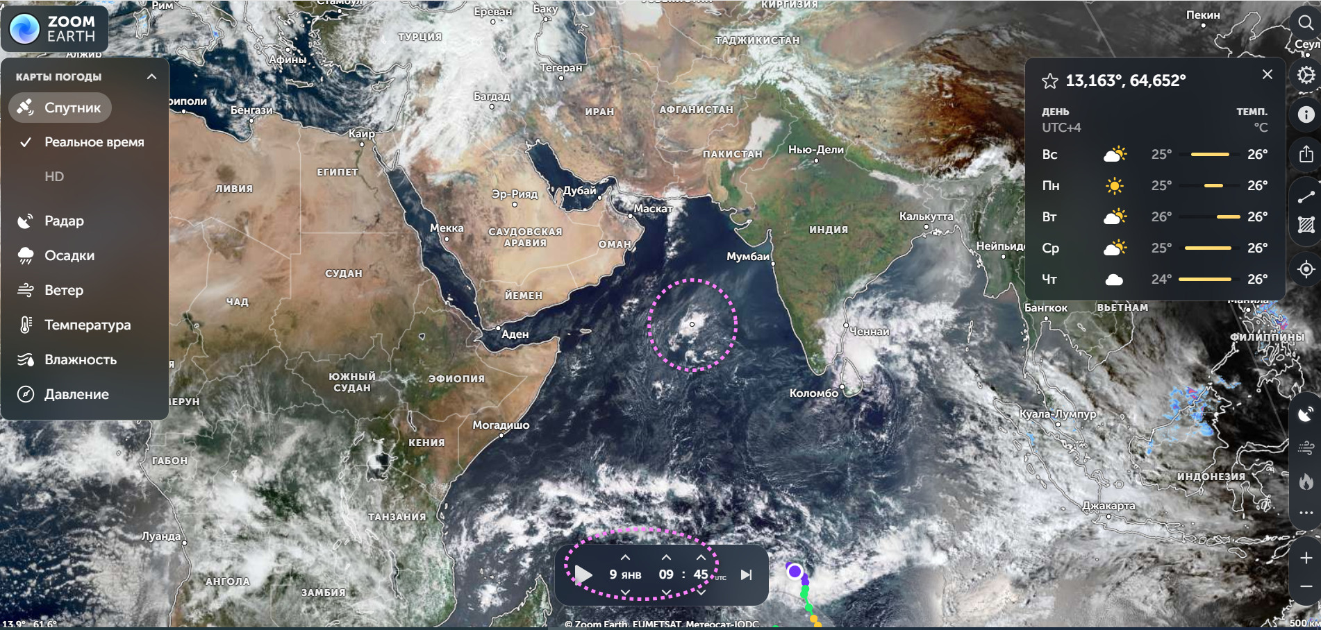
Task: Decrease the minutes with the down arrow
Action: click(701, 592)
